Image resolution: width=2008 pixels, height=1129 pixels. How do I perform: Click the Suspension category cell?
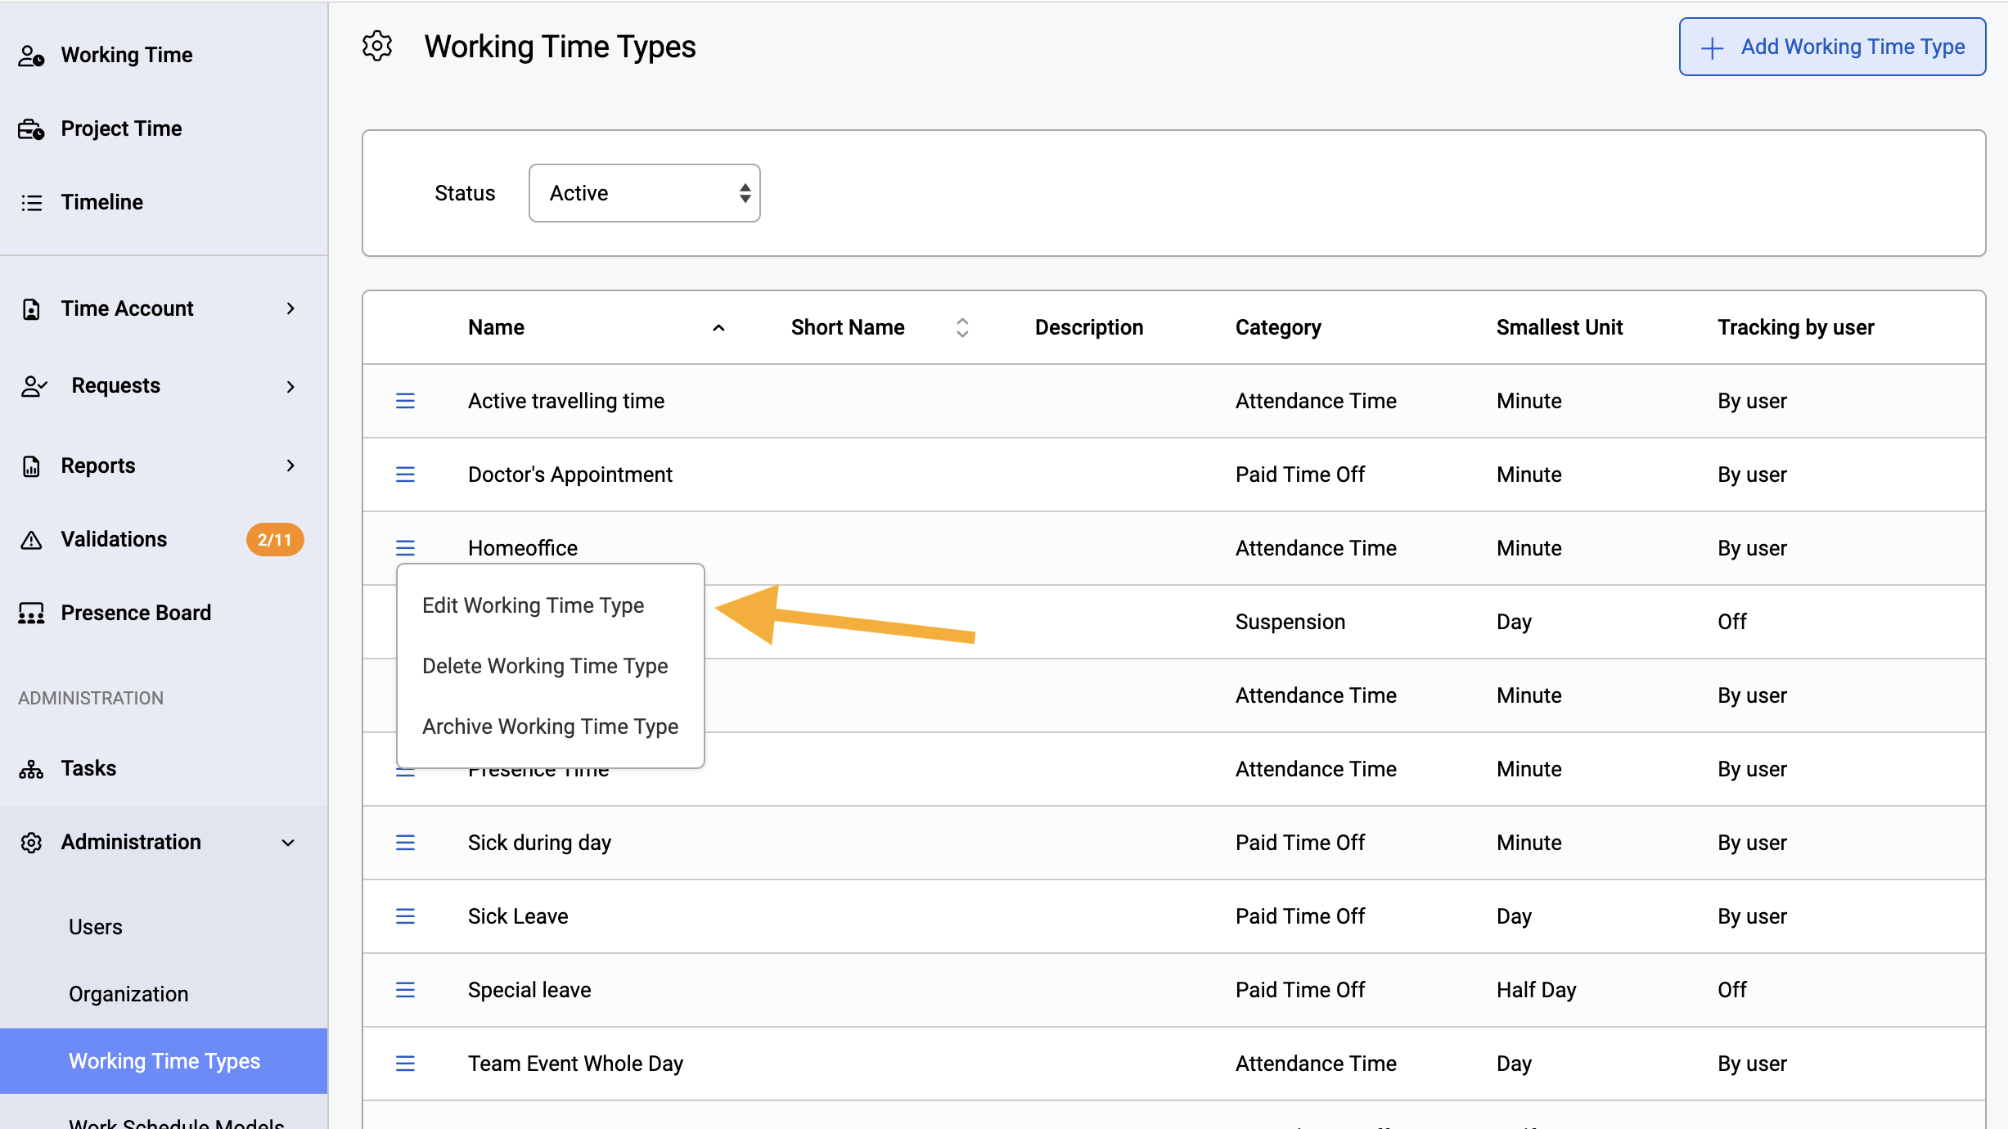click(1290, 622)
